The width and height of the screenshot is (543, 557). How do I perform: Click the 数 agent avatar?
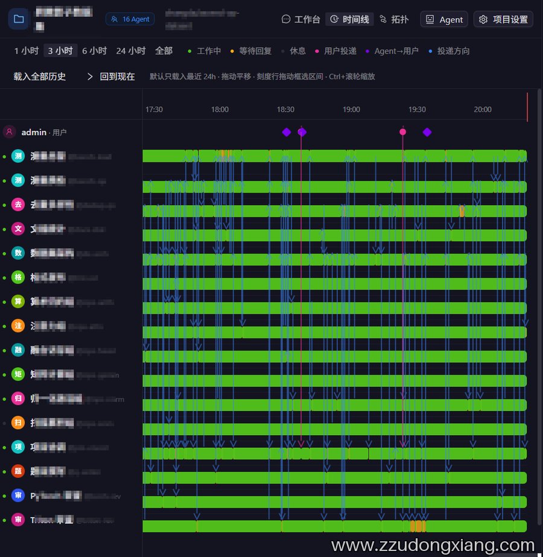tap(18, 253)
